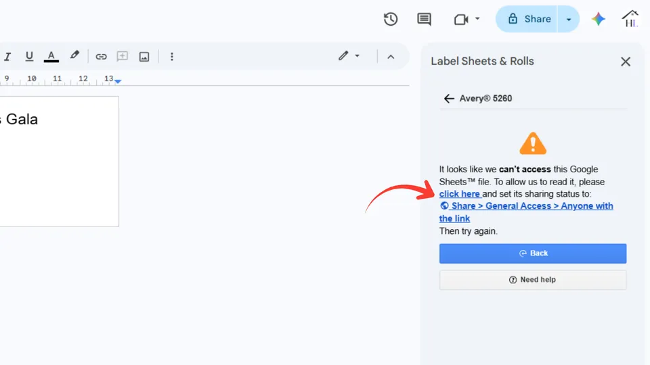Toggle underline formatting
Image resolution: width=650 pixels, height=365 pixels.
(x=29, y=56)
